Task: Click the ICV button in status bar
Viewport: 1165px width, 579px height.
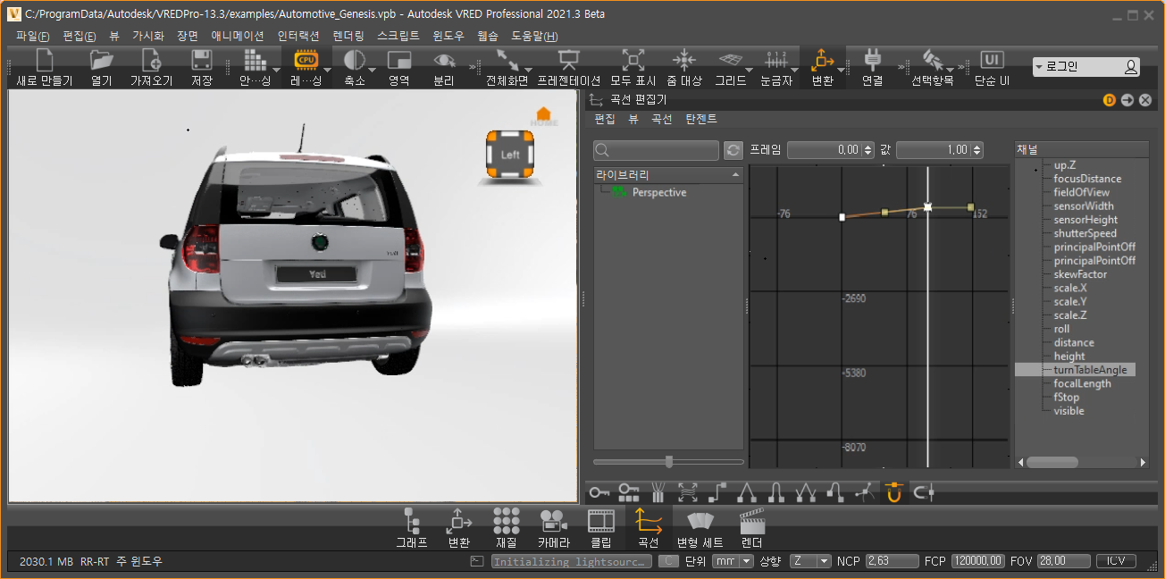Action: [1116, 561]
